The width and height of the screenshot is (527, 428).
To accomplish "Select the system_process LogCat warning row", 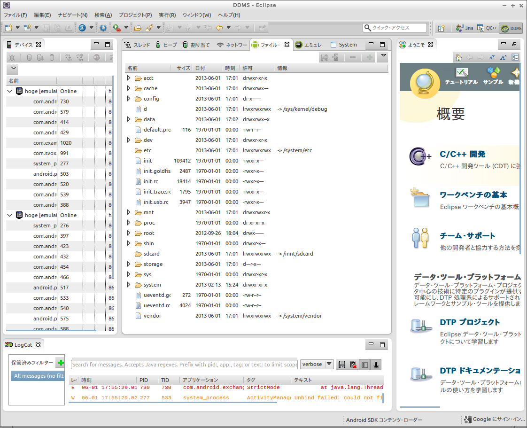I will (226, 398).
